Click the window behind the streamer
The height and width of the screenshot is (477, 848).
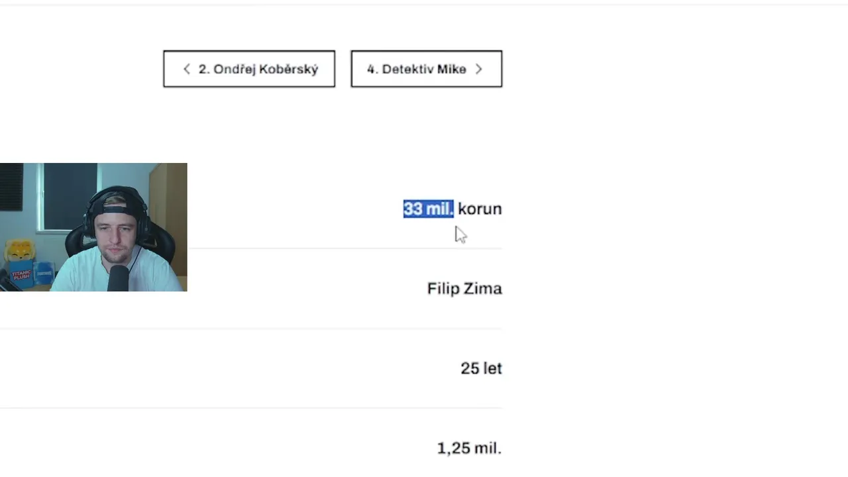(70, 195)
